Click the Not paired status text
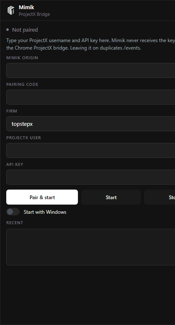The width and height of the screenshot is (175, 325). (x=25, y=30)
